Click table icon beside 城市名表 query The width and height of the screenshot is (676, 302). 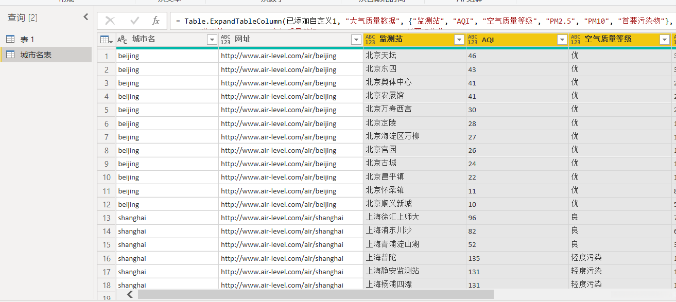point(10,55)
